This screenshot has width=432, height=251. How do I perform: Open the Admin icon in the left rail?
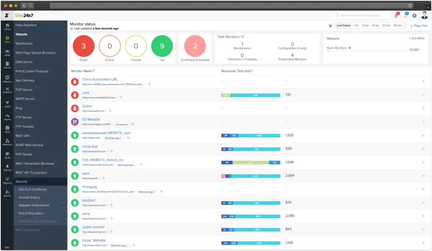click(7, 193)
